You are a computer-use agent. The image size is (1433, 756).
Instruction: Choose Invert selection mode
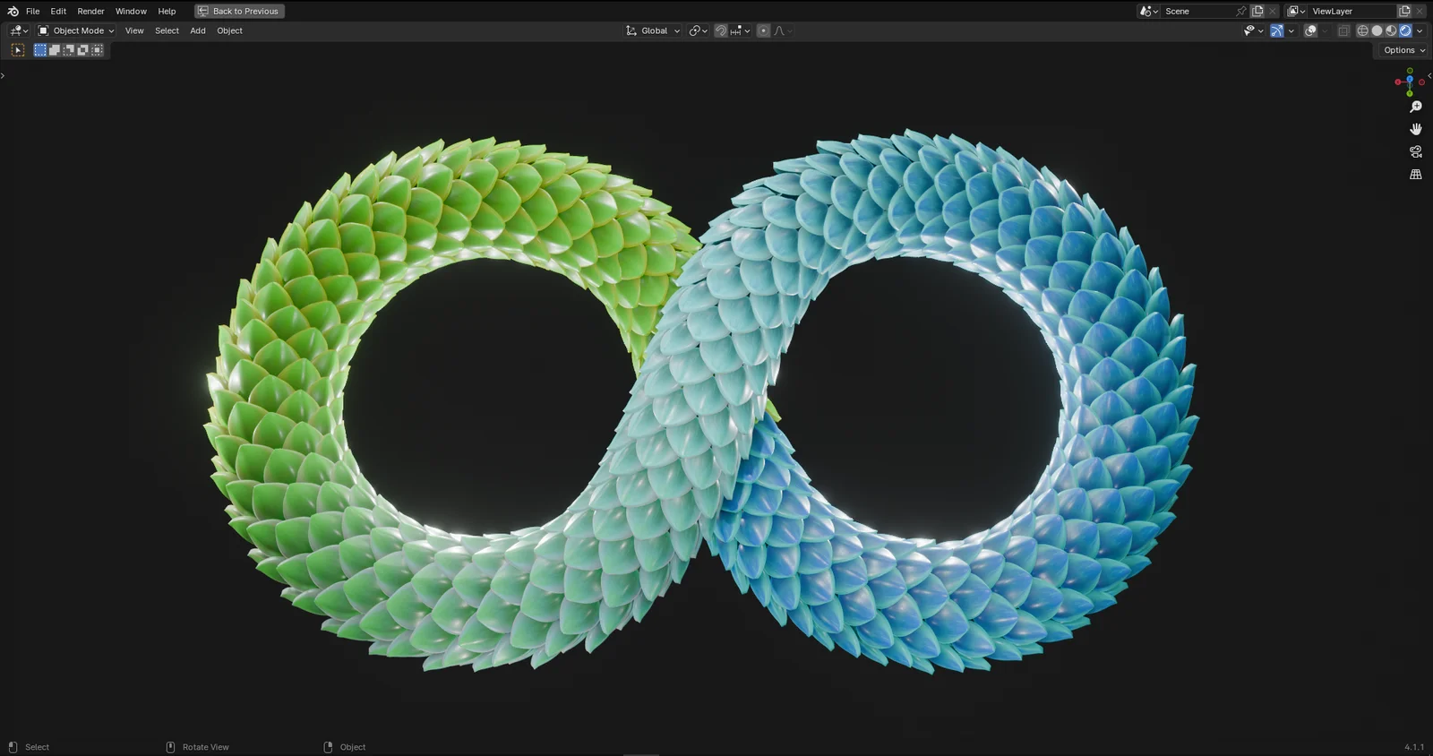[x=83, y=50]
